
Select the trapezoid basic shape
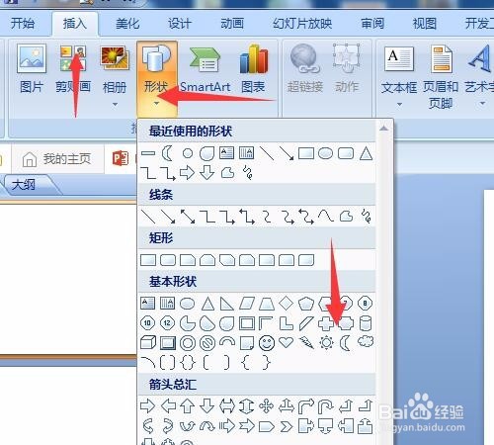[x=267, y=304]
